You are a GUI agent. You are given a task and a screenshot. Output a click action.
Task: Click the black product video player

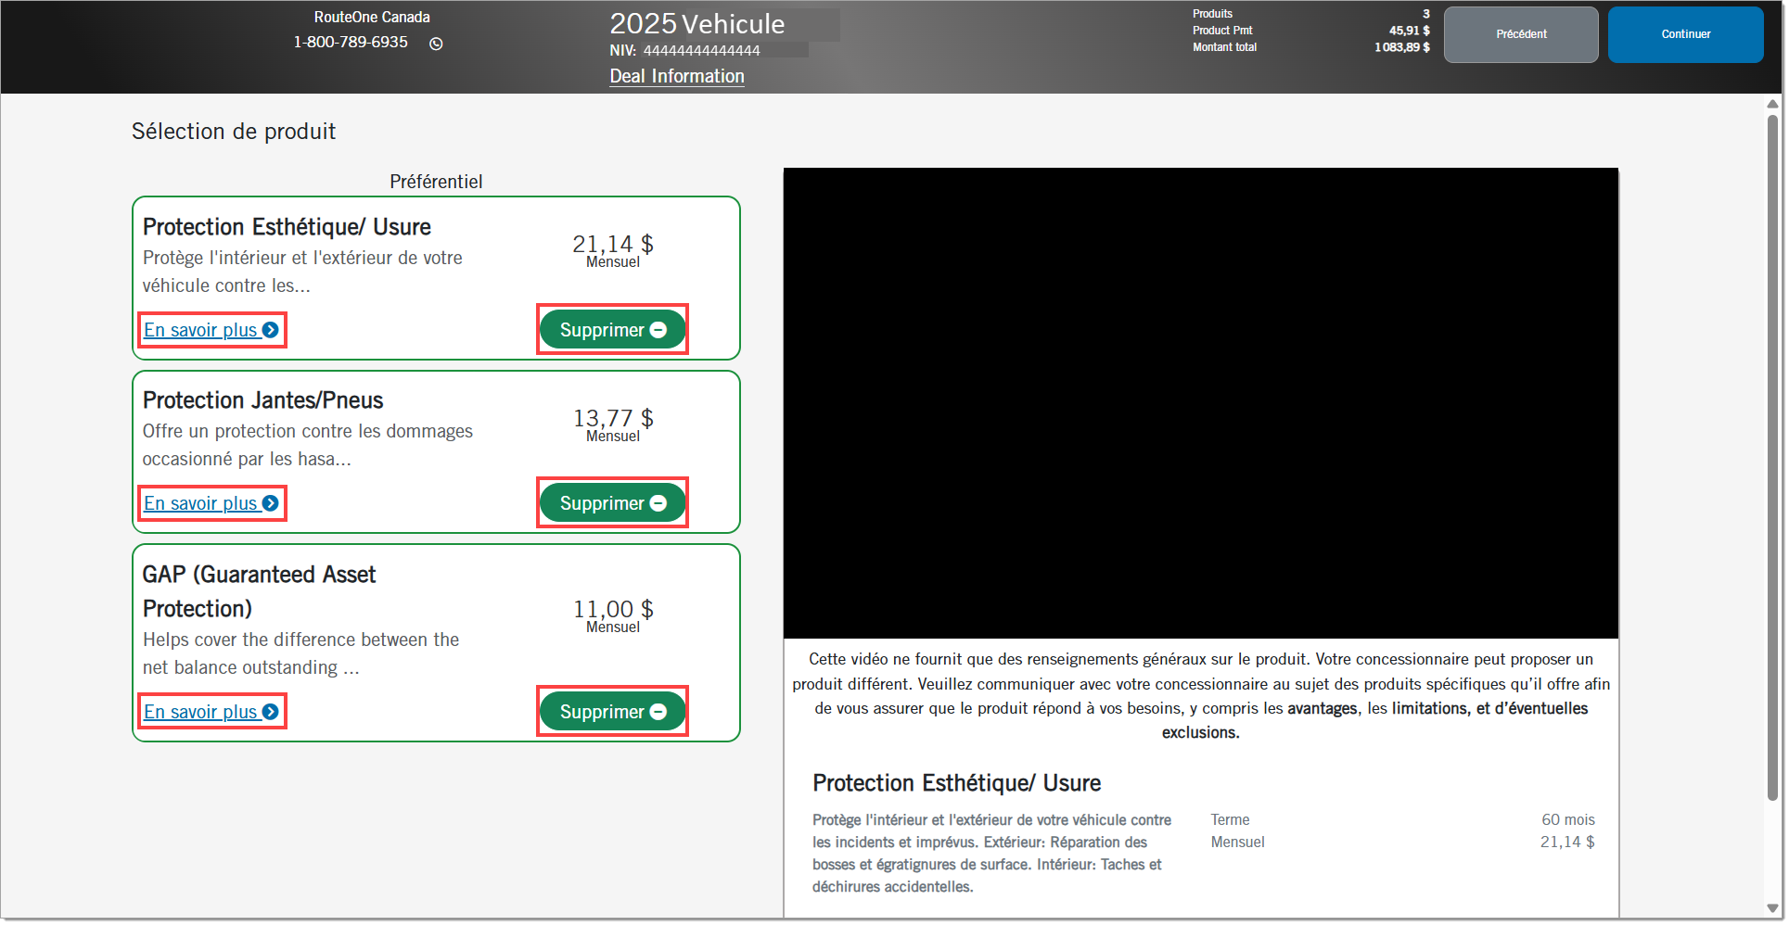(1200, 403)
